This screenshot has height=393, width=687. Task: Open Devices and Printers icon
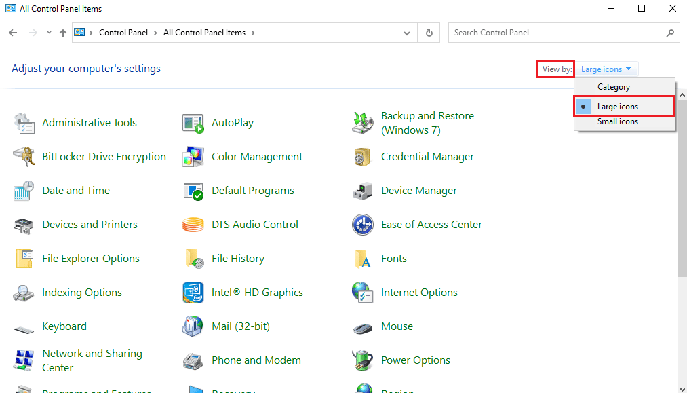pyautogui.click(x=24, y=225)
